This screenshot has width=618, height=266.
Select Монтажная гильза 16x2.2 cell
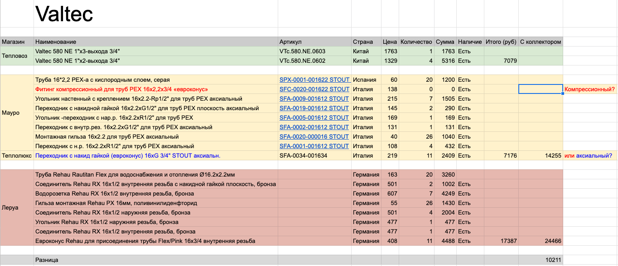click(x=156, y=136)
